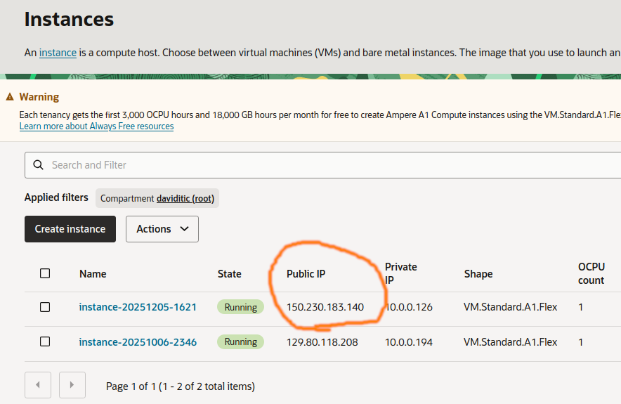Click the Shape column header
Image resolution: width=621 pixels, height=404 pixels.
[x=478, y=274]
